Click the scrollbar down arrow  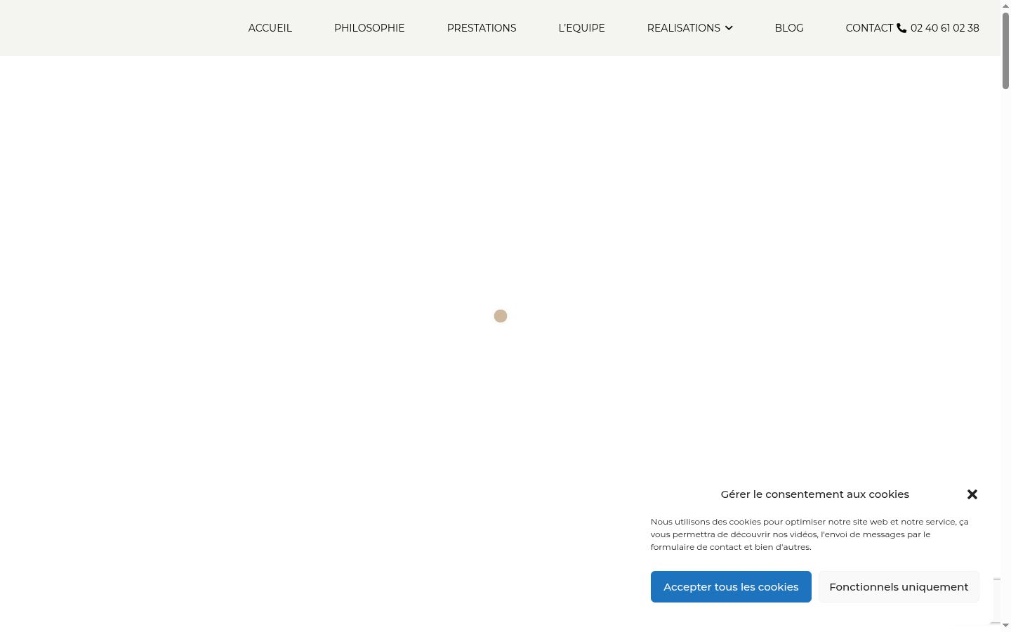click(1005, 626)
